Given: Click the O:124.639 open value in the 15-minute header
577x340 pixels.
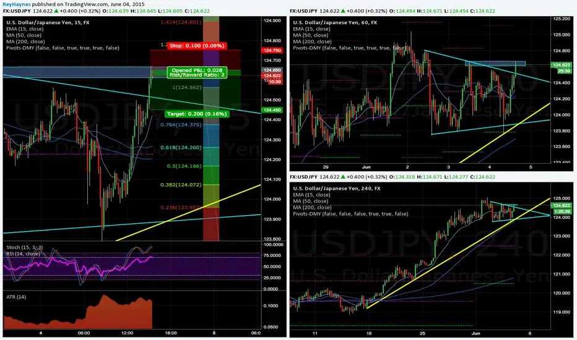Looking at the screenshot, I should click(x=116, y=11).
